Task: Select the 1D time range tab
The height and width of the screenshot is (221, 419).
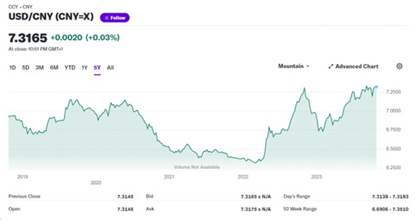Action: (x=13, y=67)
